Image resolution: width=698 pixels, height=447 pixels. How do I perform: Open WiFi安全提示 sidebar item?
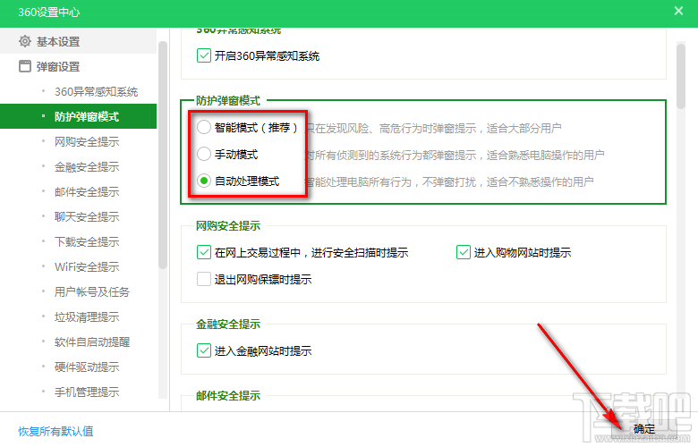click(87, 267)
